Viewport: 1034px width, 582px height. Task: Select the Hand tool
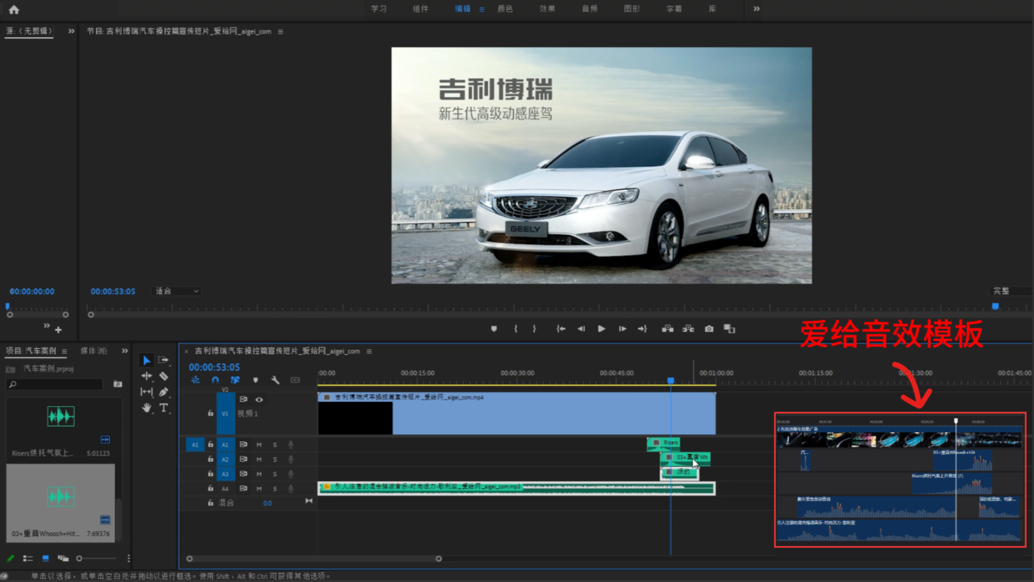click(x=147, y=408)
